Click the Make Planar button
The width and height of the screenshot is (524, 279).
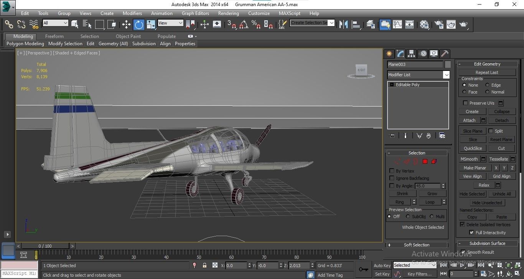click(x=475, y=168)
